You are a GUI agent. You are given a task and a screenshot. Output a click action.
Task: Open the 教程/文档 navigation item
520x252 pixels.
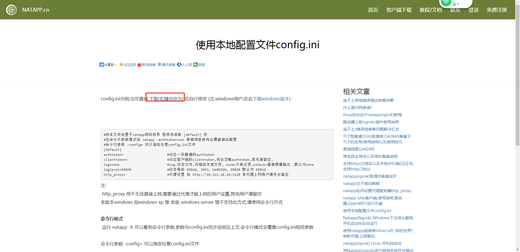tap(431, 10)
